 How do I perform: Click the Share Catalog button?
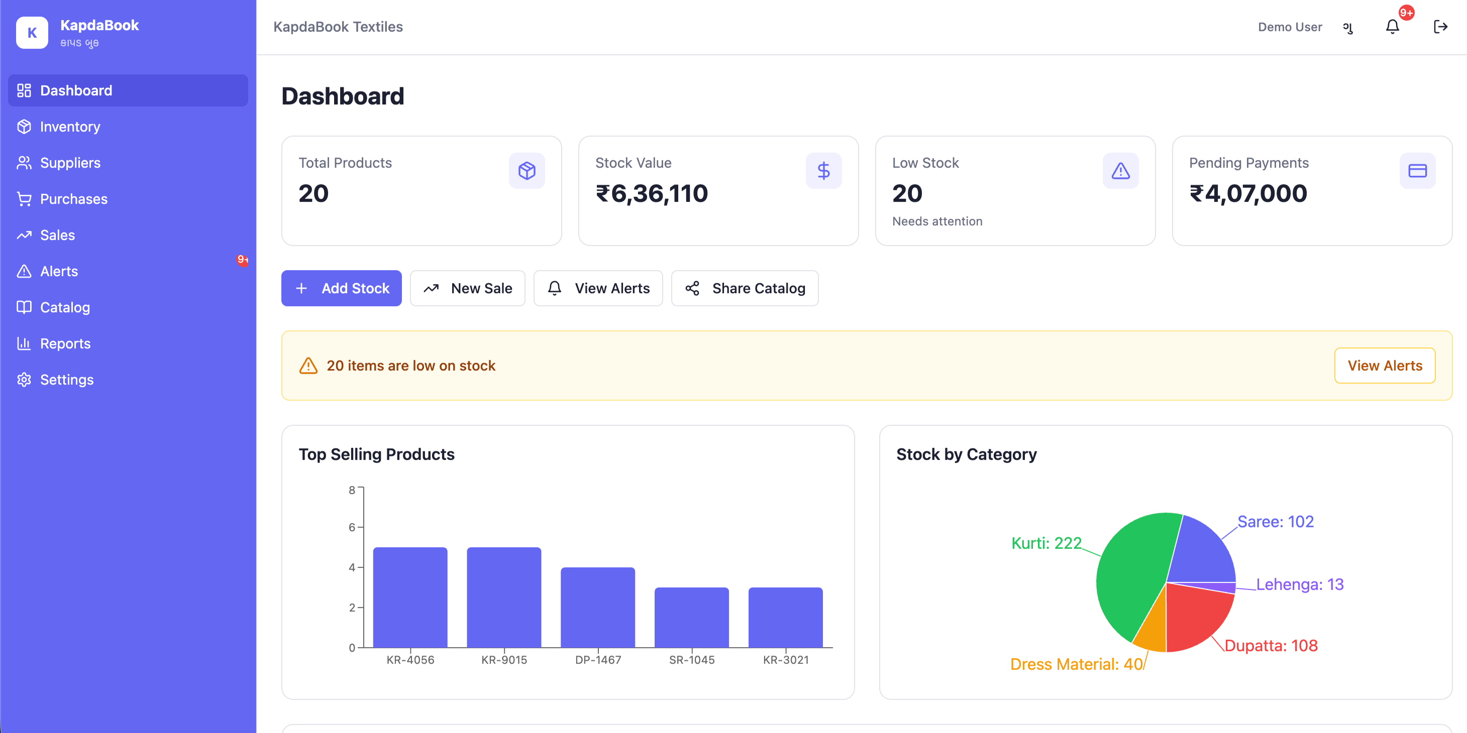(745, 288)
